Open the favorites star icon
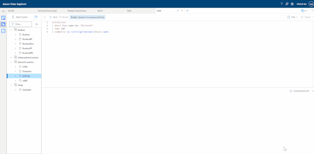 pos(37,24)
